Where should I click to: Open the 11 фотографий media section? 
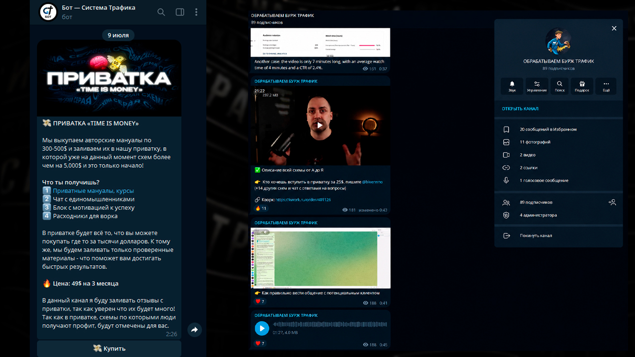558,142
